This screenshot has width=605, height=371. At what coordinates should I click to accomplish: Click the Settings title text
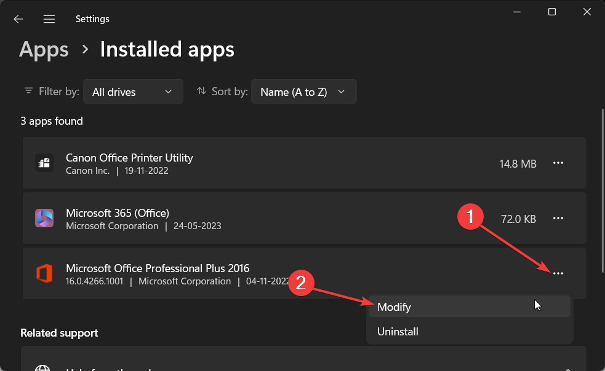click(92, 19)
